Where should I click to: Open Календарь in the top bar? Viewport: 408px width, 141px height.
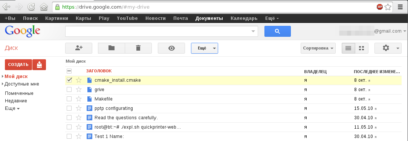(x=244, y=18)
